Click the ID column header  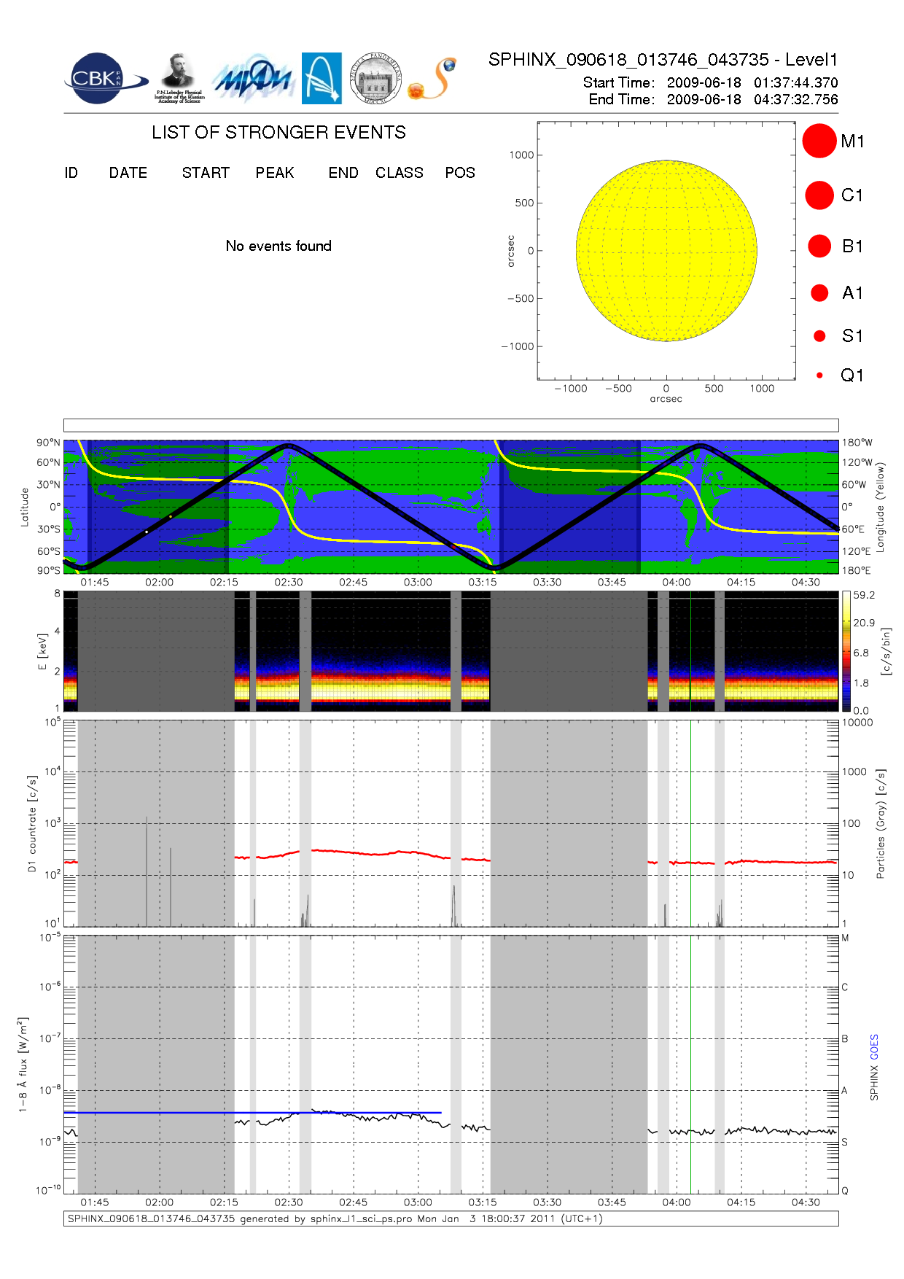click(x=71, y=173)
